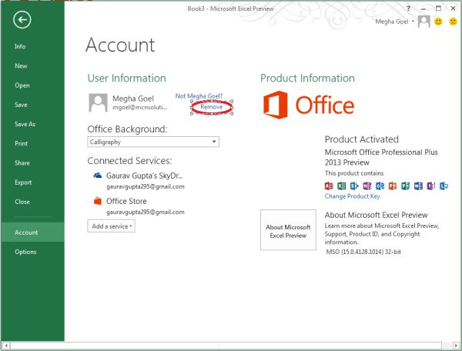Viewport: 462px width, 351px height.
Task: Open the Save As menu item
Action: 25,124
